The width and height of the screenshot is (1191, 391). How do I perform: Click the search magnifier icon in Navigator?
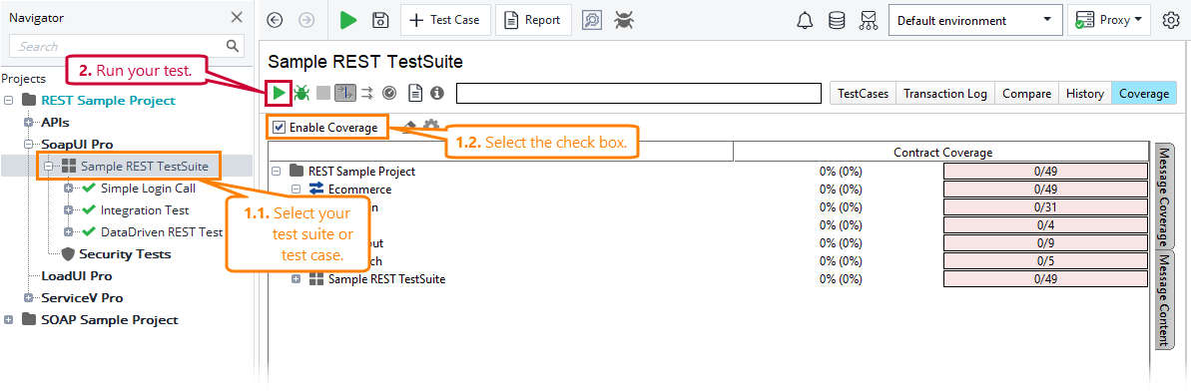pos(234,46)
